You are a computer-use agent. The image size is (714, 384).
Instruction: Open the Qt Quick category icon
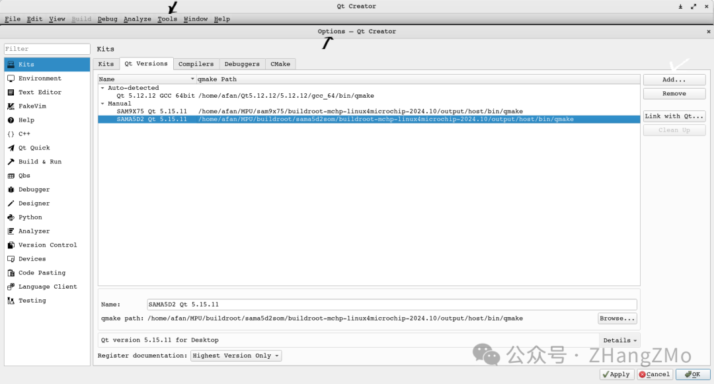pos(11,148)
